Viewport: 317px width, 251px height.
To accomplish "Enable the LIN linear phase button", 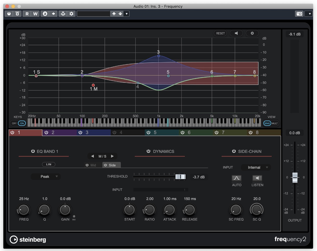I will coord(49,164).
